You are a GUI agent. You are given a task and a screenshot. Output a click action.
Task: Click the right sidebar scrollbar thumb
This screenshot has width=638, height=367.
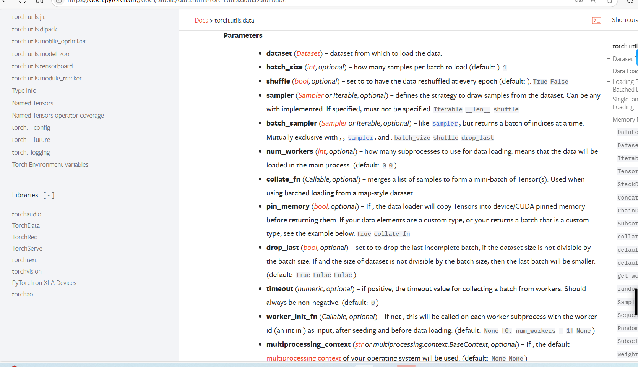tap(636, 302)
